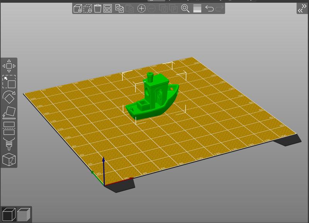Image resolution: width=309 pixels, height=223 pixels.
Task: Select the Seam painting cube tool
Action: tap(9, 160)
